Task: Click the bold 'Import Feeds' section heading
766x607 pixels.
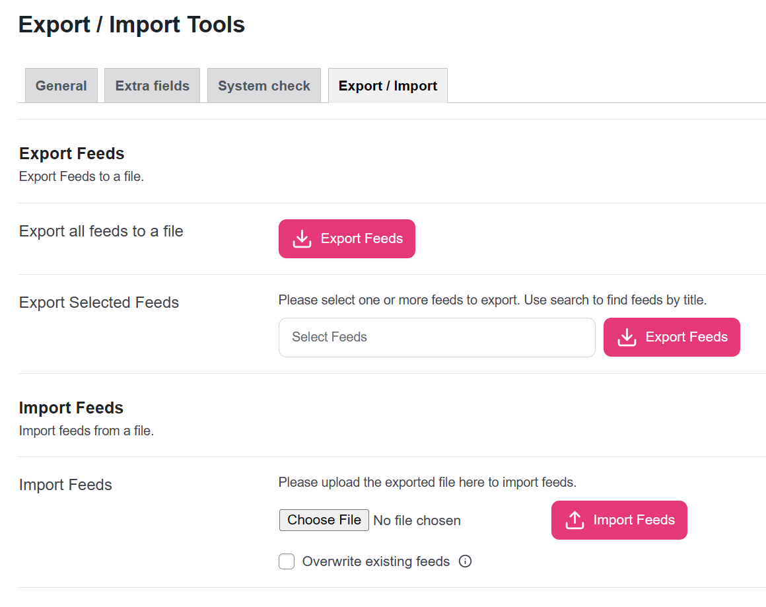Action: [71, 408]
